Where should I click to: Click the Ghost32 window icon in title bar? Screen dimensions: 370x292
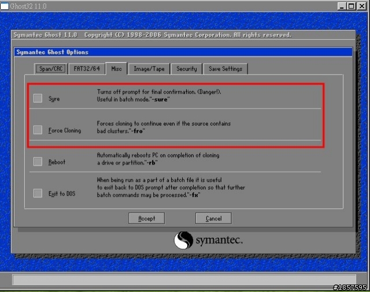[x=4, y=6]
